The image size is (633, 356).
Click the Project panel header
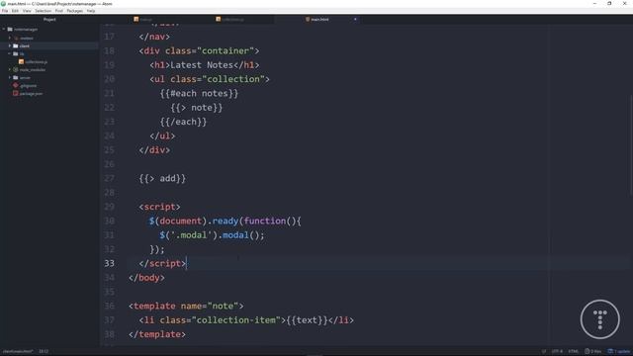(49, 20)
